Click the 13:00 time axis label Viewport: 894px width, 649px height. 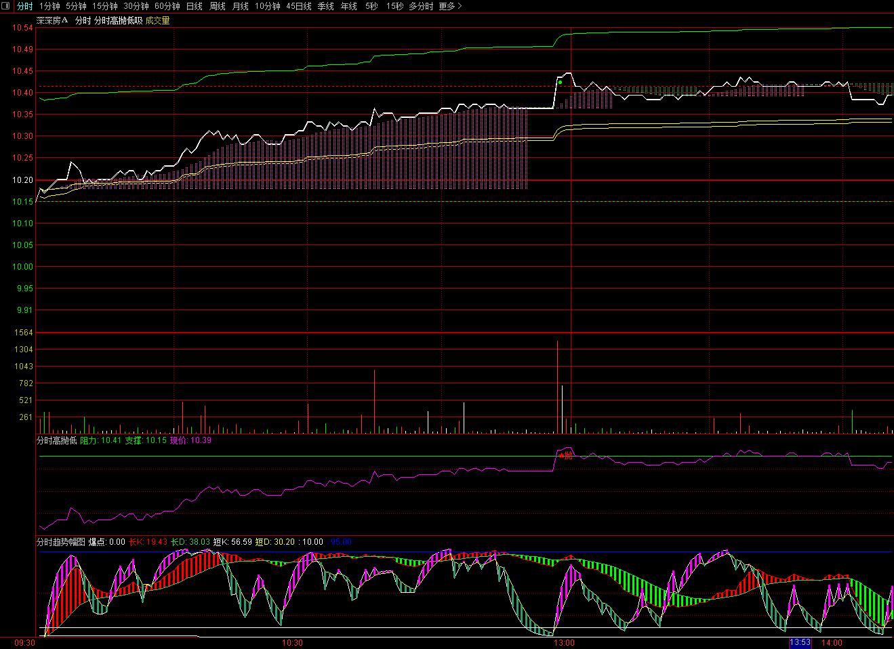564,642
